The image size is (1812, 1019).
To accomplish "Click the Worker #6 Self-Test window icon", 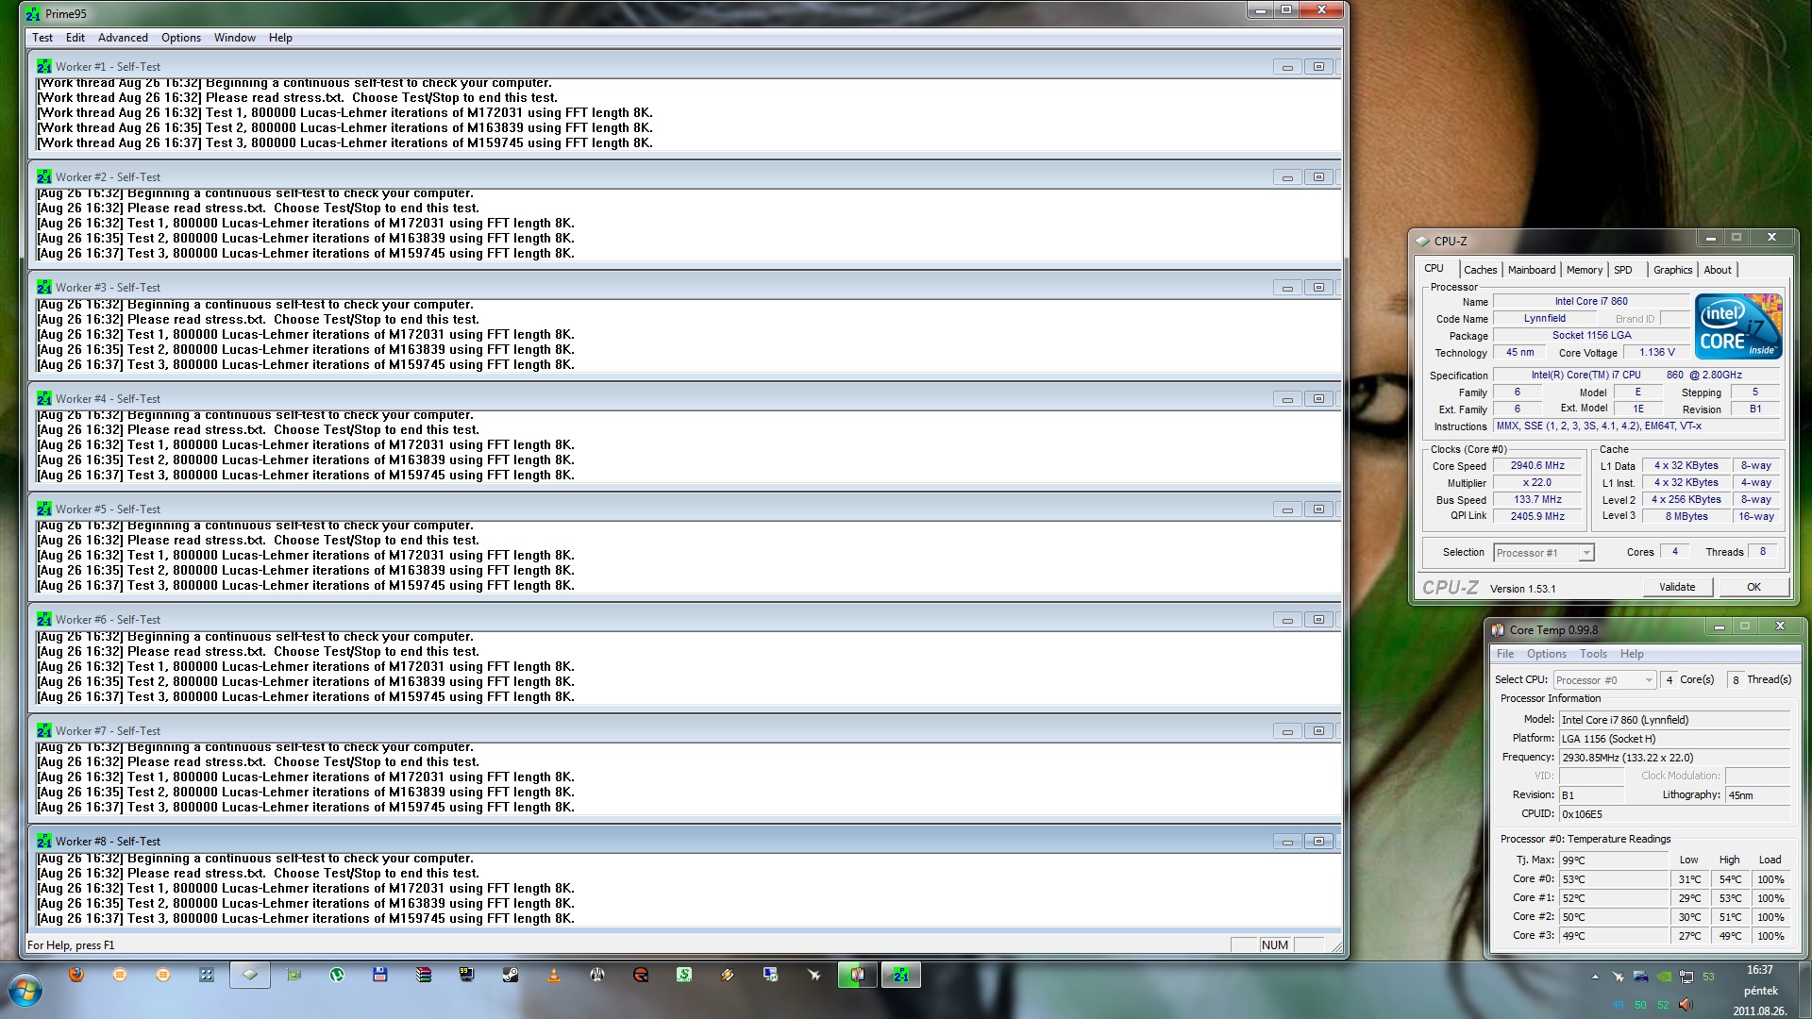I will pyautogui.click(x=44, y=619).
